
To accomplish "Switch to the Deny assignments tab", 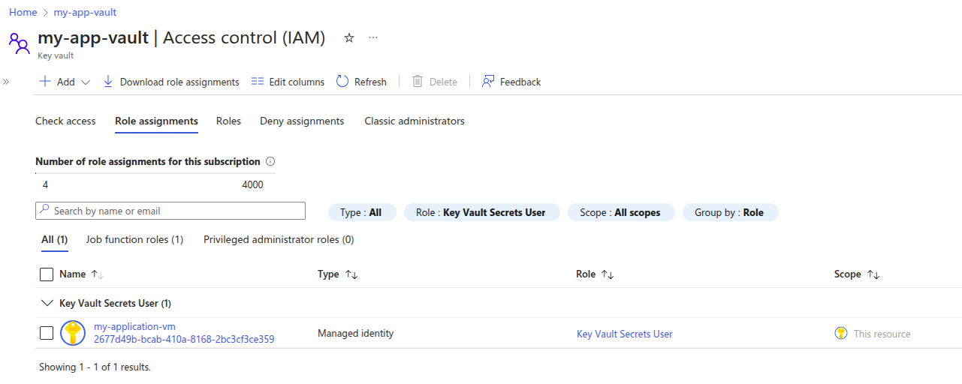I will tap(302, 121).
